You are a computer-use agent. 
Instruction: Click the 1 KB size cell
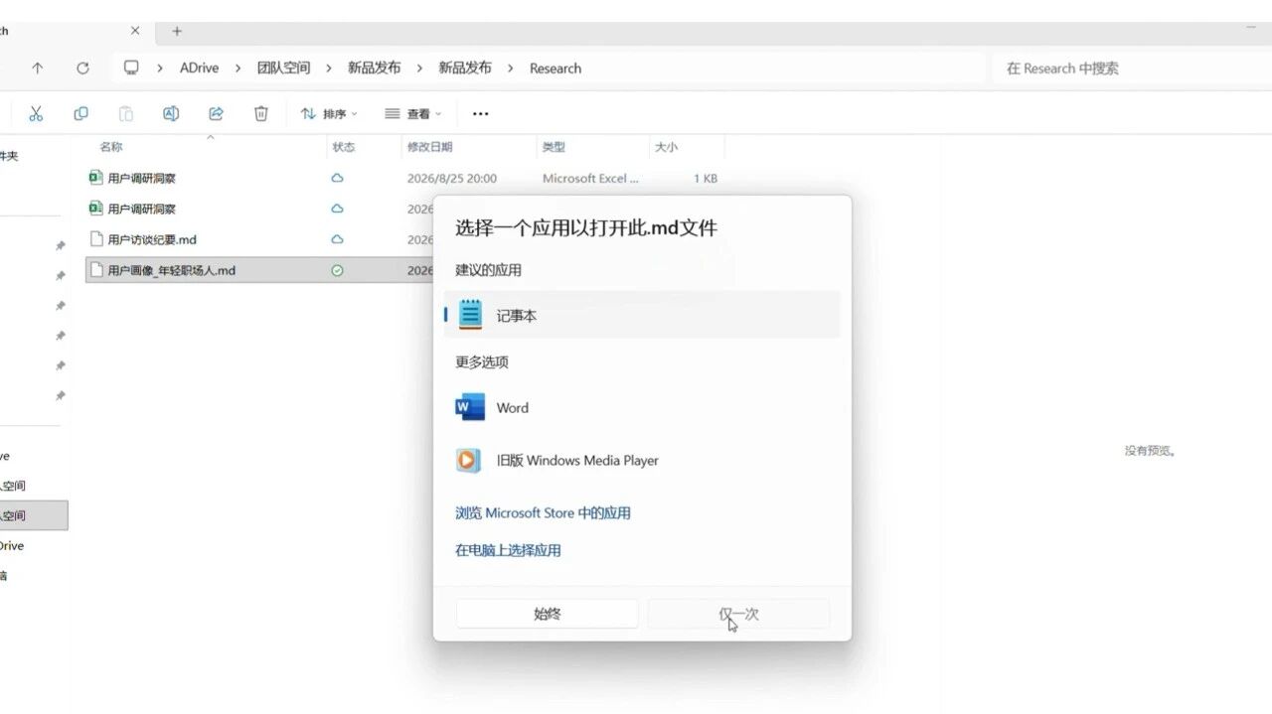706,179
